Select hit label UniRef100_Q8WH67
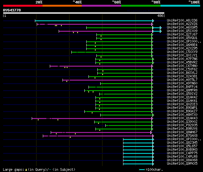Viewport: 203px width, 172px height. coord(182,132)
